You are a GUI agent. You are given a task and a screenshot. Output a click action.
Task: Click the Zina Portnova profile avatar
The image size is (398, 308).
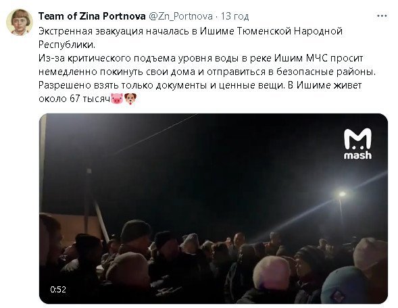(20, 22)
